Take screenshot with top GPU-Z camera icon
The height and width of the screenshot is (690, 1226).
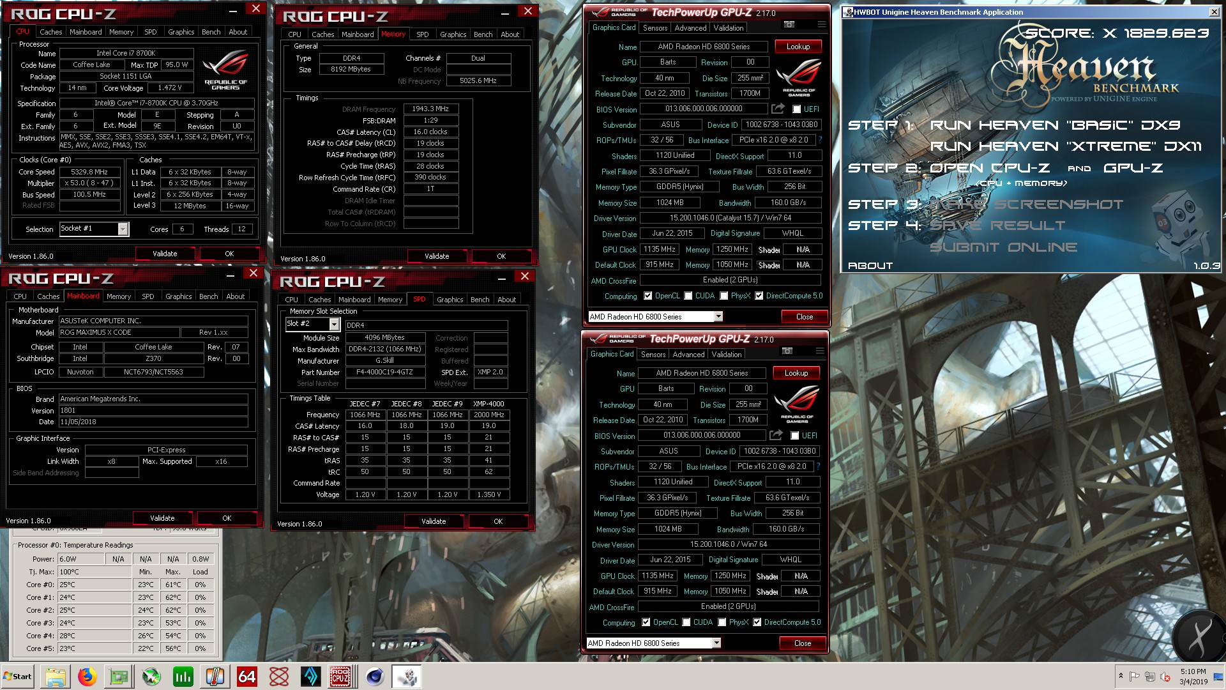click(x=789, y=24)
